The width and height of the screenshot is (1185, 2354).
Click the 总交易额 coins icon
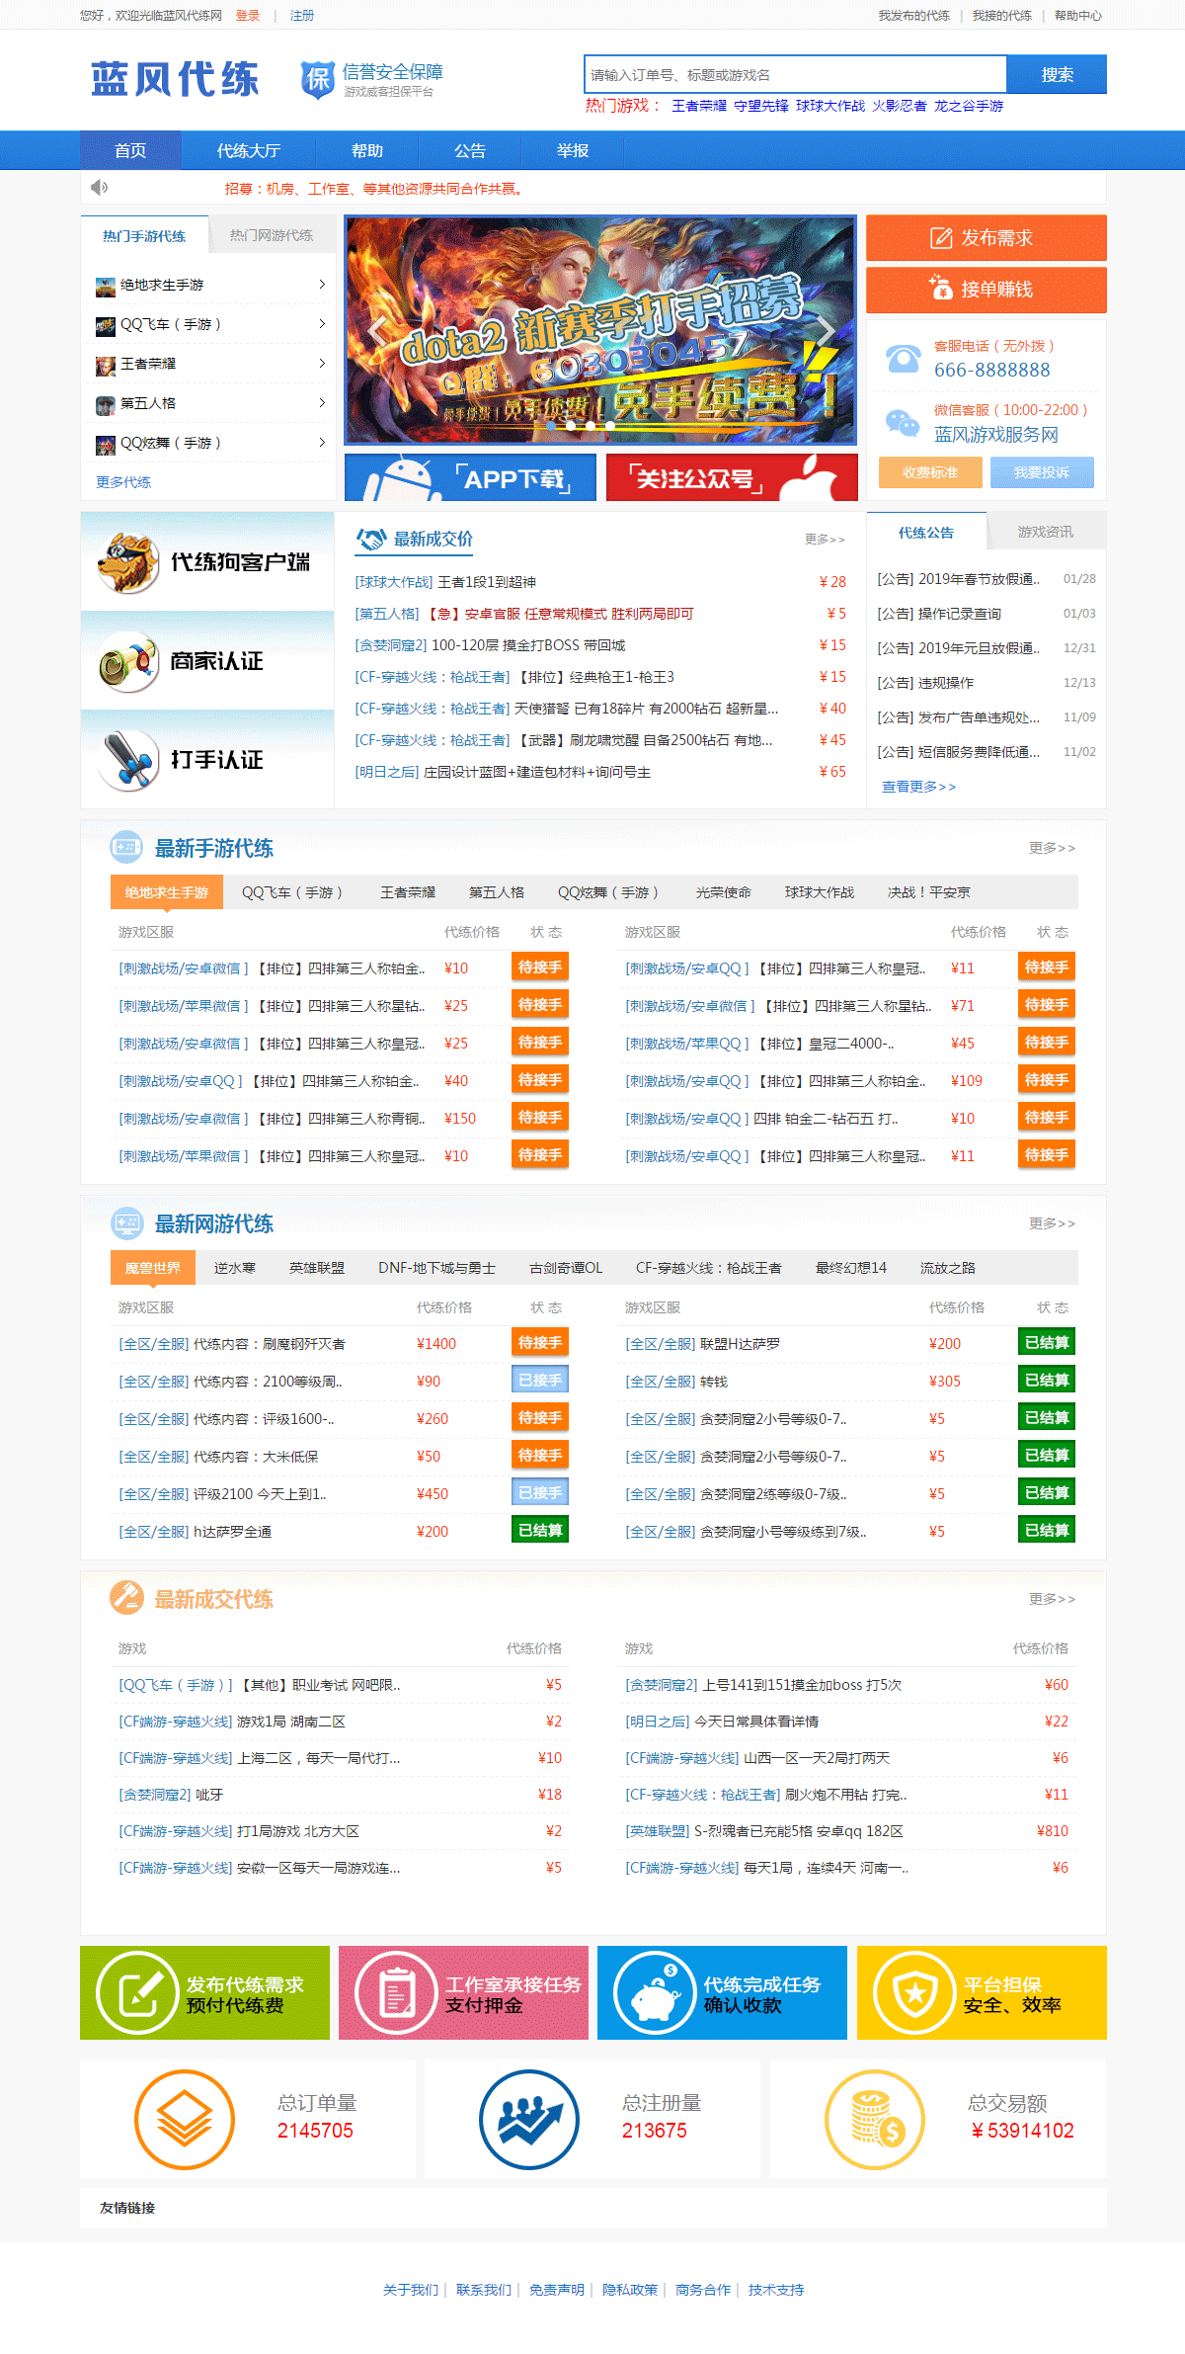875,2120
